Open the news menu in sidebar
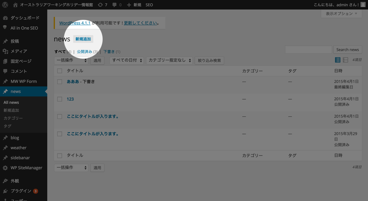 point(24,91)
